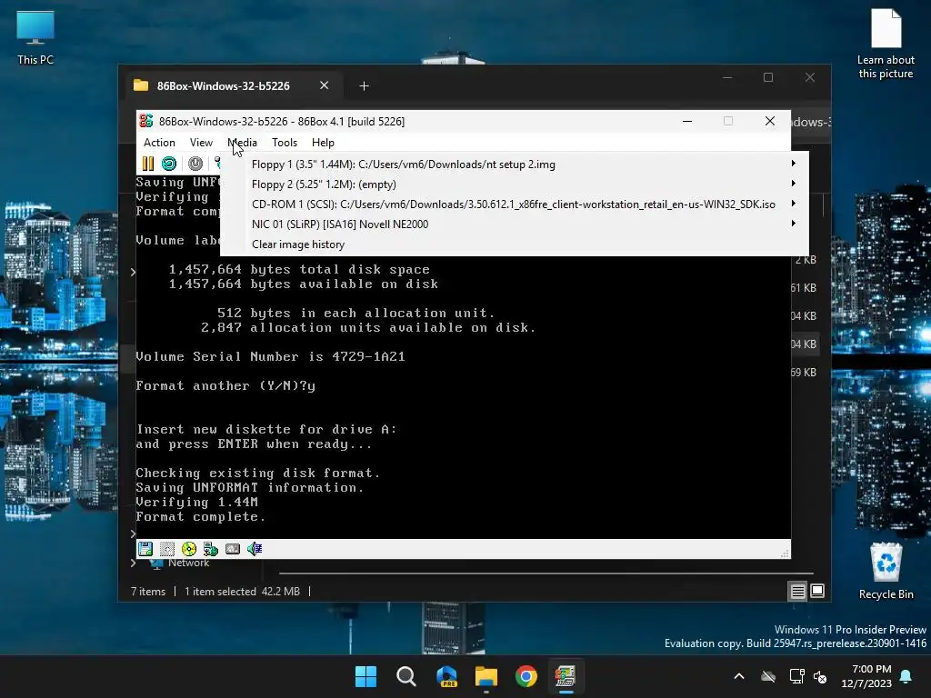Click the network card status bar icon

[x=211, y=549]
